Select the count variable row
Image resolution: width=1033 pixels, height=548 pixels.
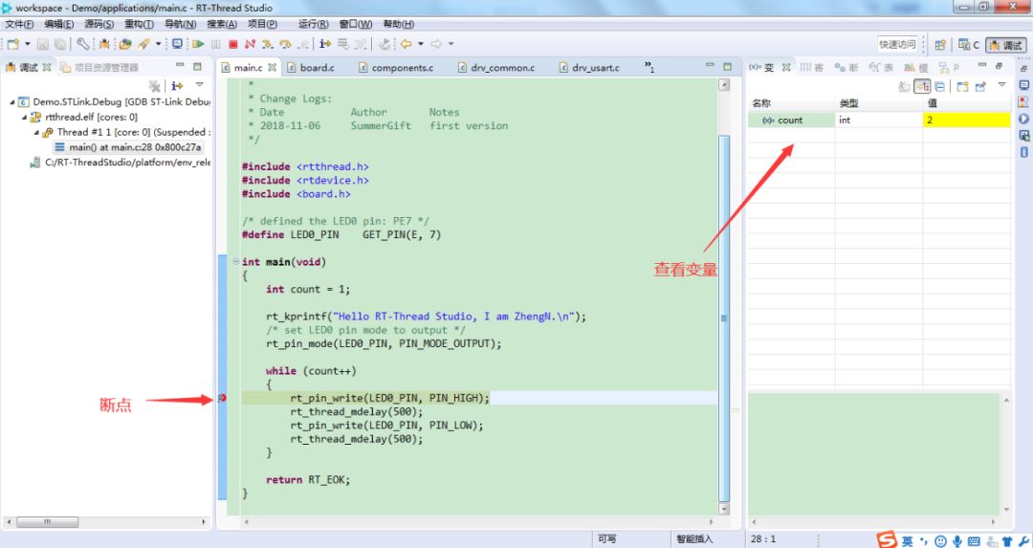879,120
